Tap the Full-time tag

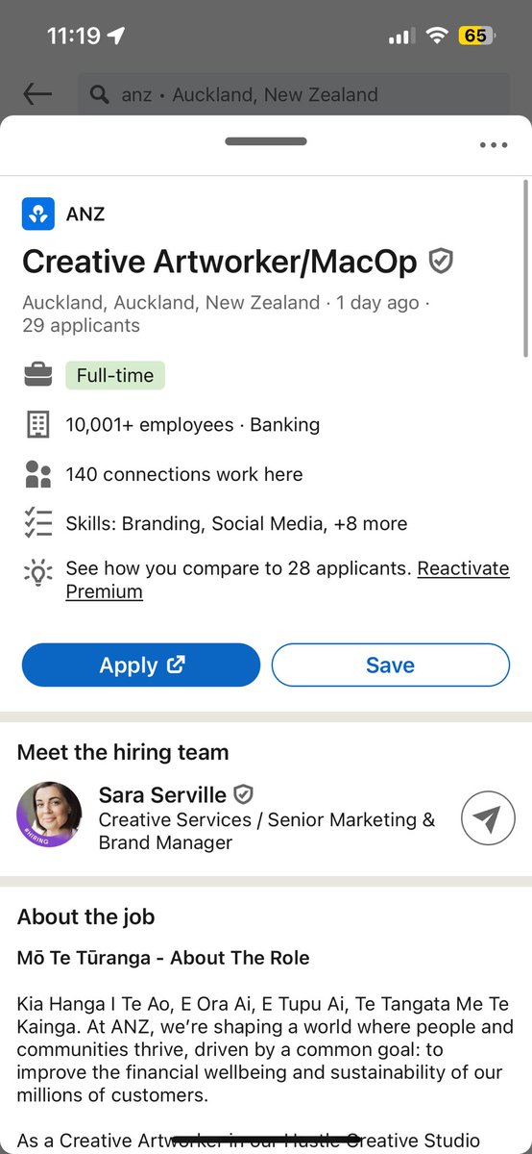[115, 375]
